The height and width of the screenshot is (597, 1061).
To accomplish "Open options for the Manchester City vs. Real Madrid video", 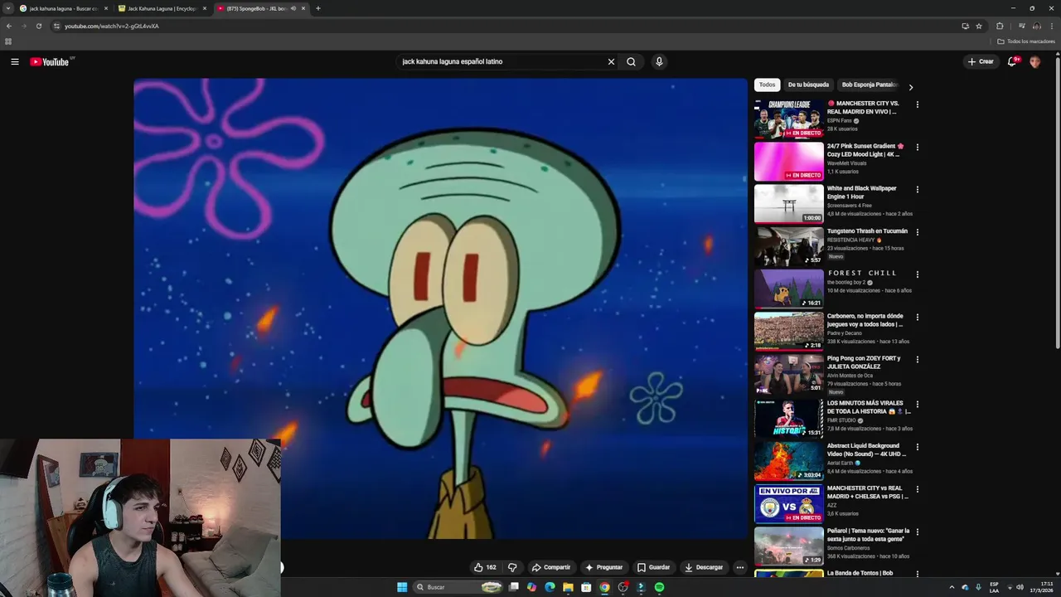I will [917, 104].
